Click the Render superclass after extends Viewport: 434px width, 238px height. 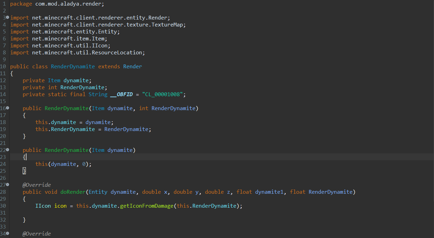[133, 67]
